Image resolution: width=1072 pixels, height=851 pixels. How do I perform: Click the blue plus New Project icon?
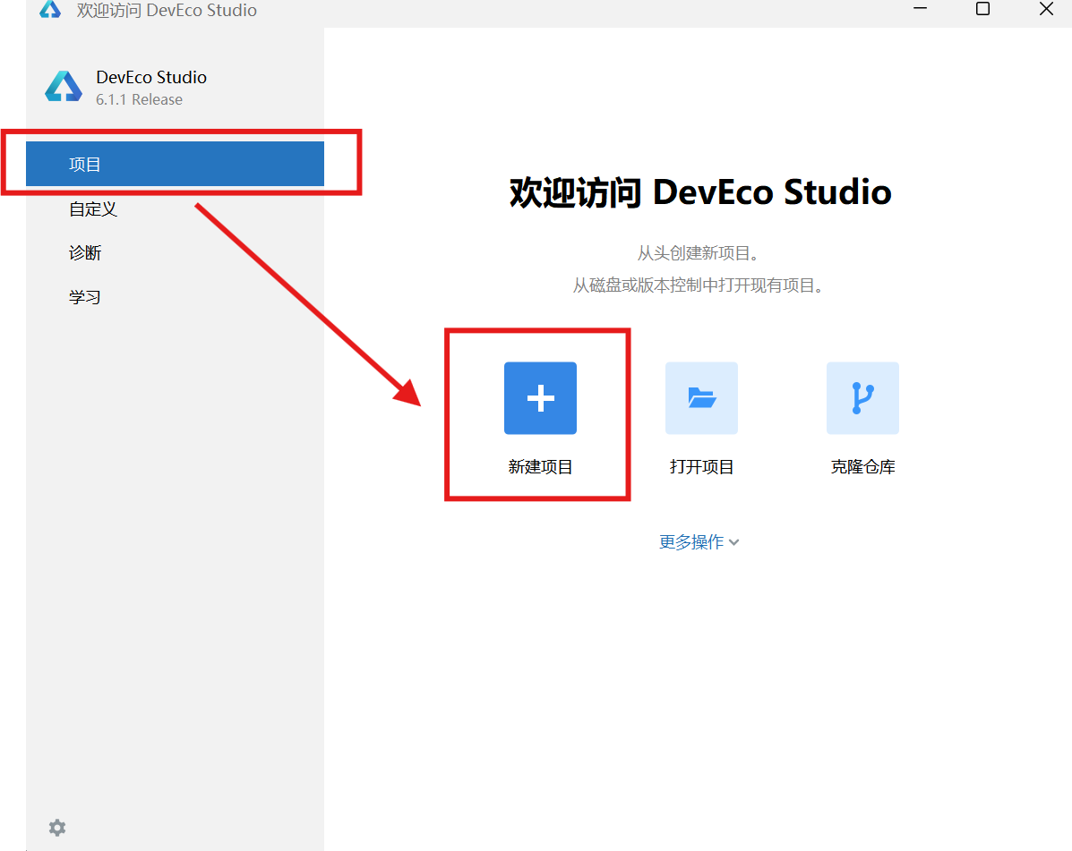coord(540,398)
